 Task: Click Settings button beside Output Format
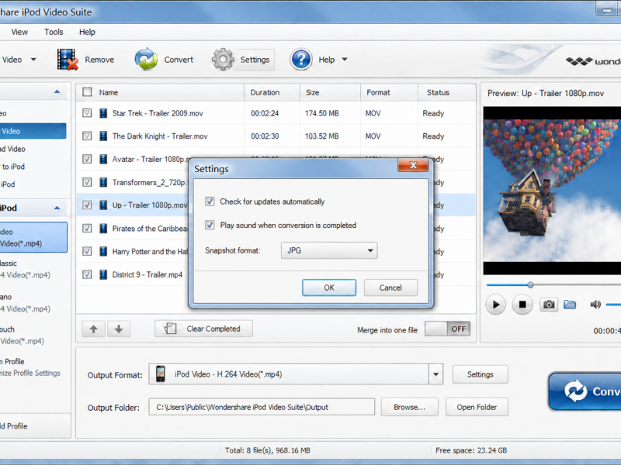480,374
